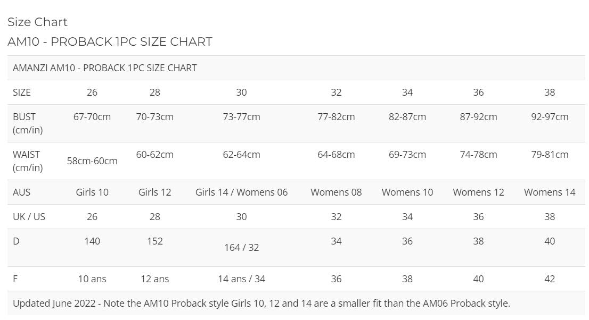Select the AMANZI AM10 table header row
The image size is (589, 320).
pyautogui.click(x=105, y=68)
